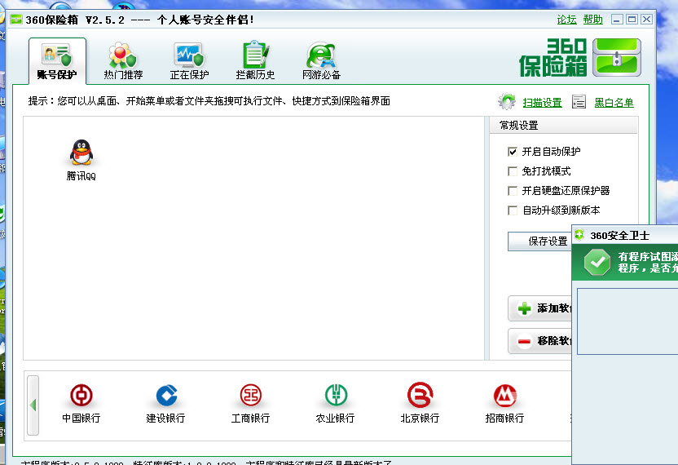The height and width of the screenshot is (465, 678).
Task: Click the green checkmark hexagon in popup
Action: (x=597, y=262)
